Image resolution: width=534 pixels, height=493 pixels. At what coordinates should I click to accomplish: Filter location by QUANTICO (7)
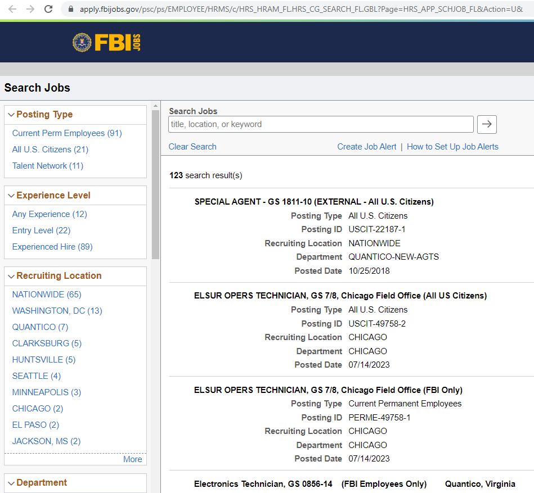click(x=40, y=327)
